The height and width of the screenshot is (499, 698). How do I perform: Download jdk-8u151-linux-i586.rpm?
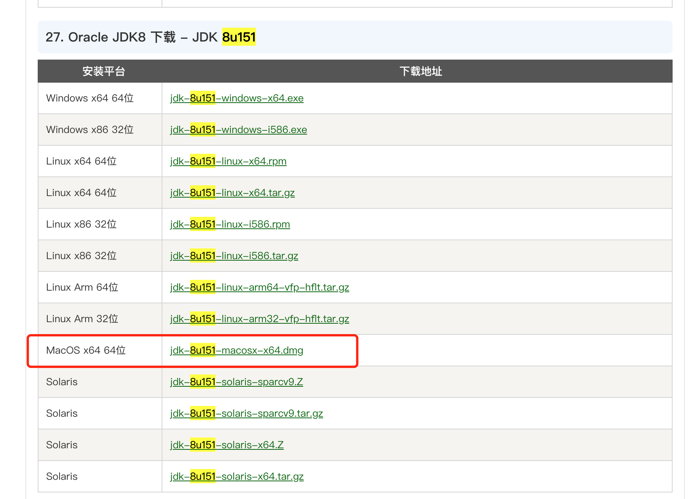[230, 225]
